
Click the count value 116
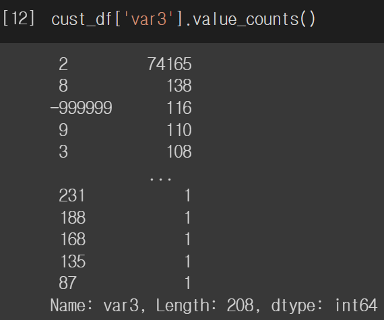(x=179, y=108)
